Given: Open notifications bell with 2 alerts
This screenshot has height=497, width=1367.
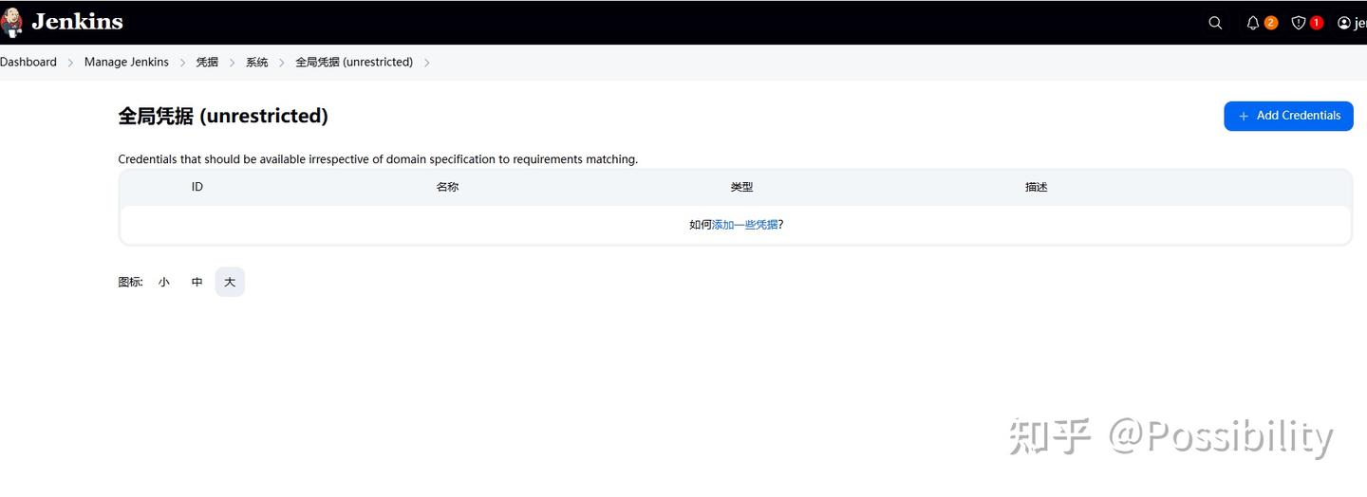Looking at the screenshot, I should [x=1262, y=23].
